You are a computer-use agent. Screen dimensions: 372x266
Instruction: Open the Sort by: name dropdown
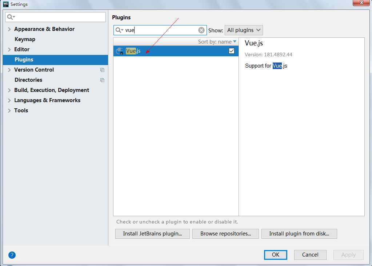217,42
